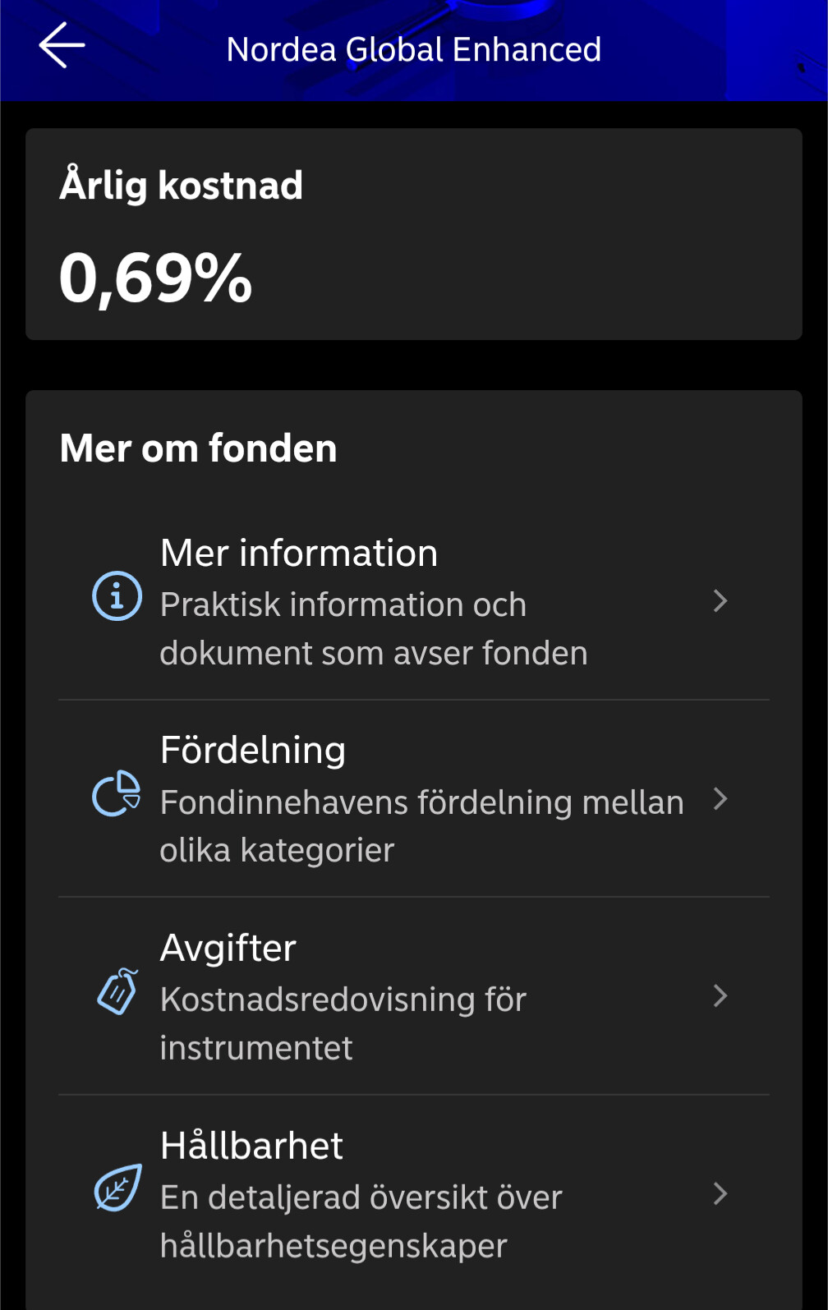Expand Avgifter chevron arrow
This screenshot has width=828, height=1310.
point(720,996)
